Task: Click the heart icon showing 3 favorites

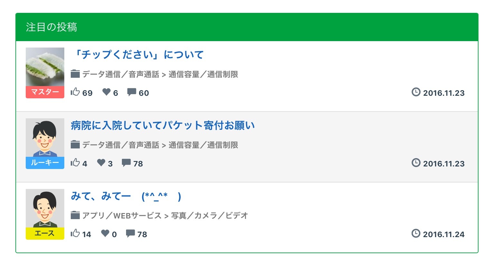Action: click(x=101, y=163)
